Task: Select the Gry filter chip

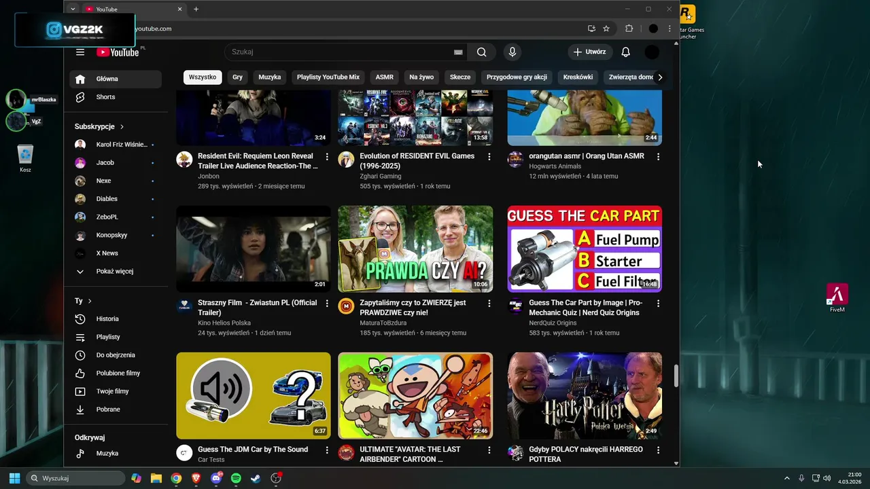Action: point(237,77)
